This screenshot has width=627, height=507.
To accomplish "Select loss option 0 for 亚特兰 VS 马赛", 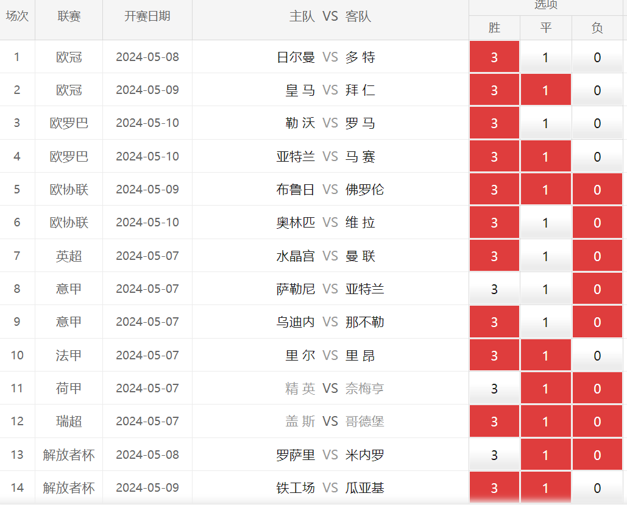I will 597,156.
